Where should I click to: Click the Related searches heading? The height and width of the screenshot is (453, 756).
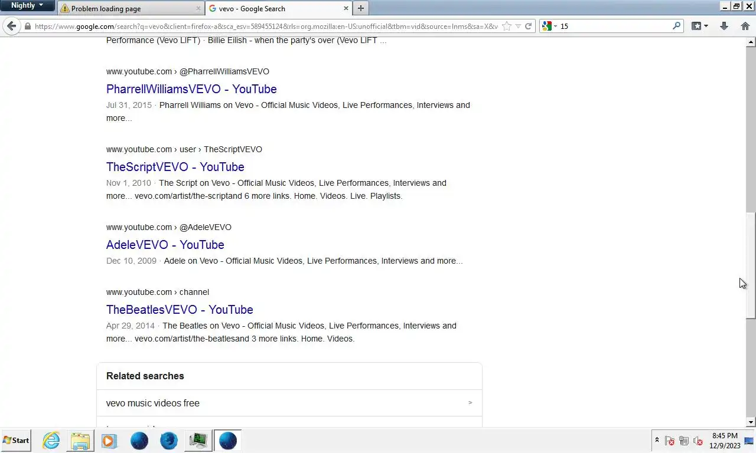145,376
